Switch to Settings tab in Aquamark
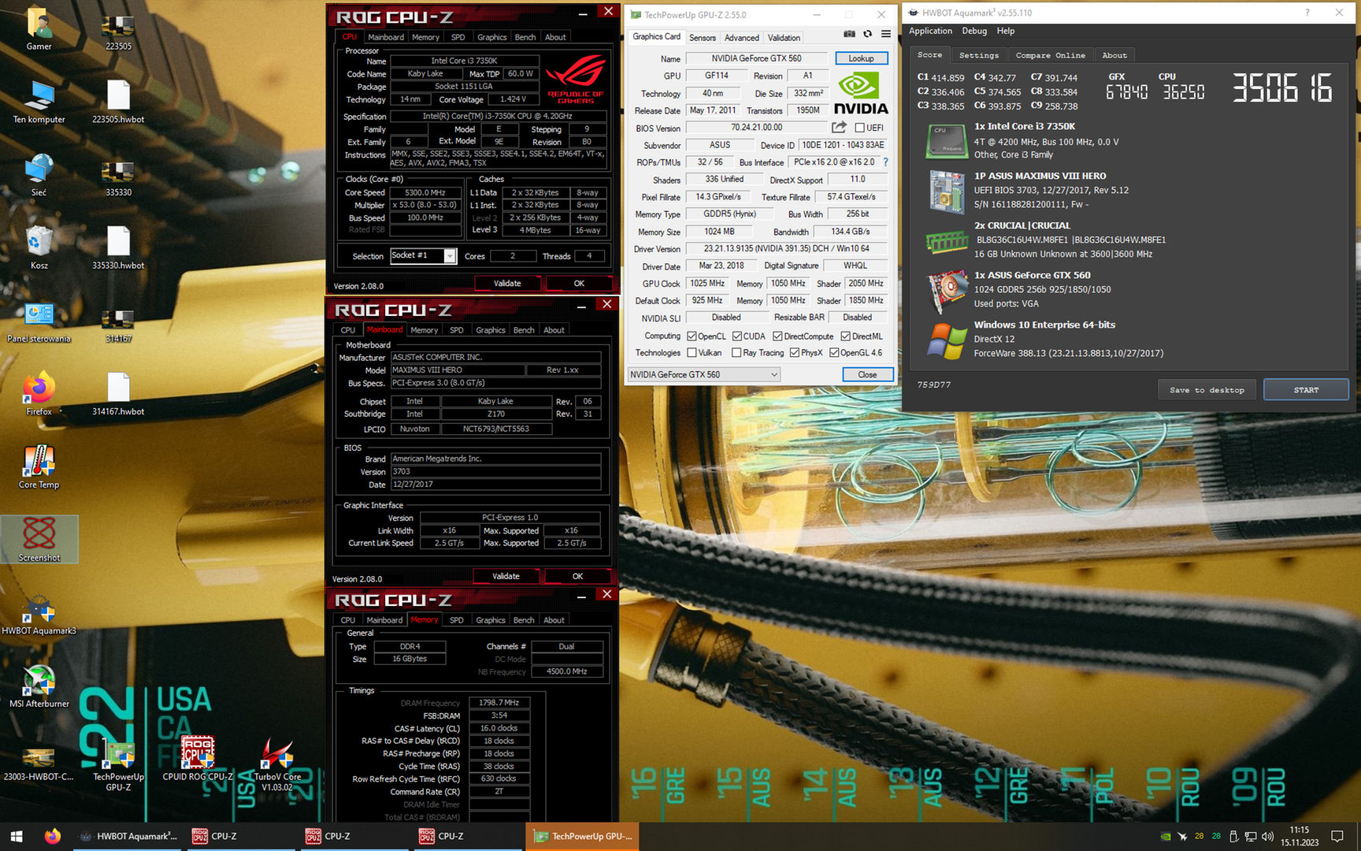Viewport: 1361px width, 851px height. pos(979,55)
